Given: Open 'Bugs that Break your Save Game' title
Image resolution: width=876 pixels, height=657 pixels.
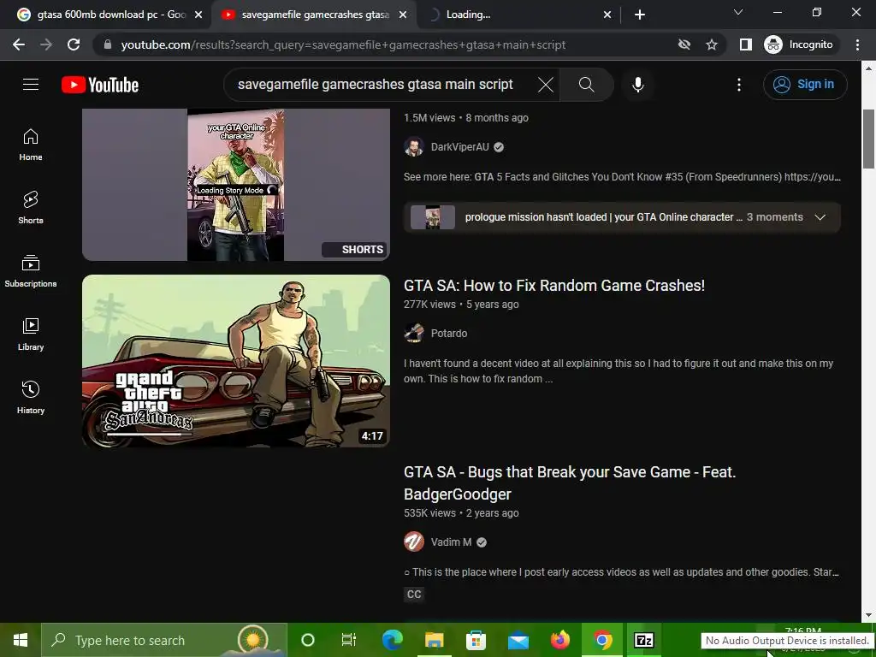Looking at the screenshot, I should pyautogui.click(x=569, y=482).
